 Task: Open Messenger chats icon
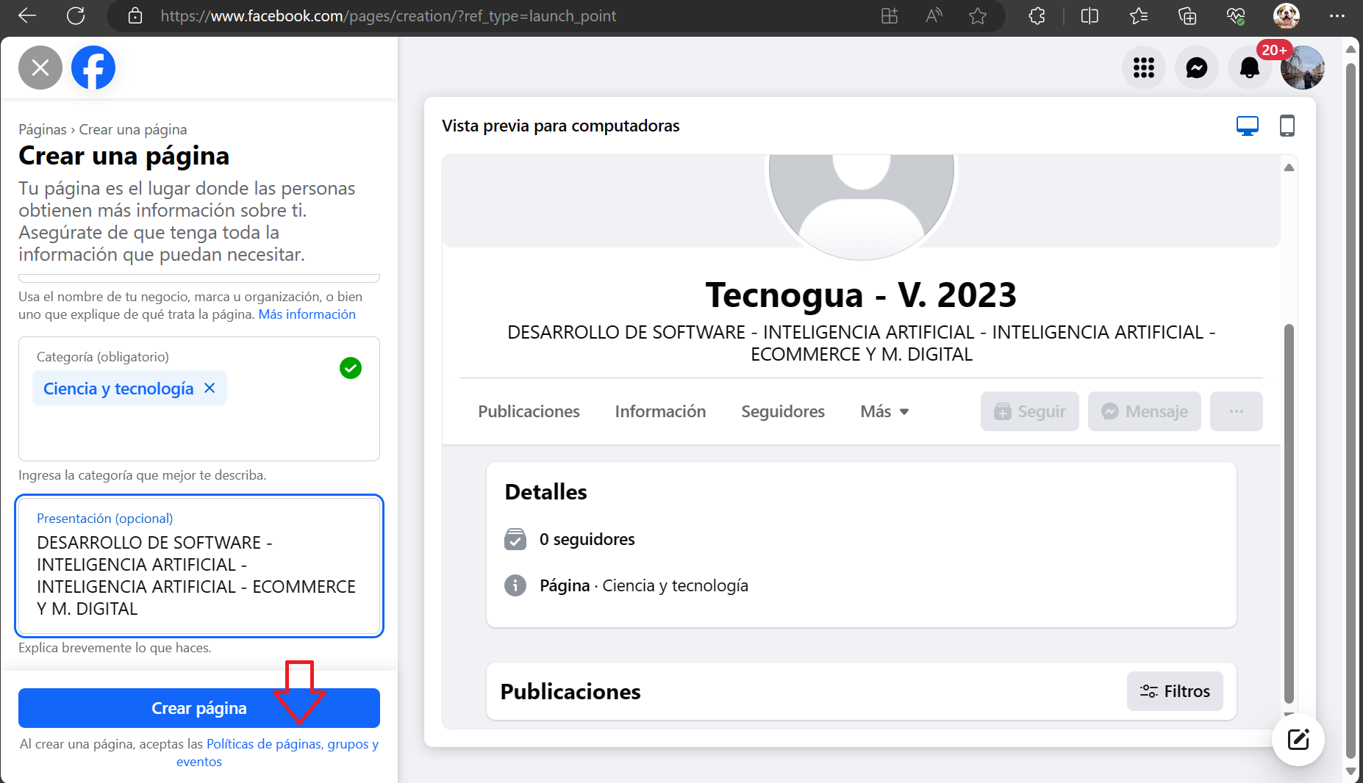click(1196, 68)
